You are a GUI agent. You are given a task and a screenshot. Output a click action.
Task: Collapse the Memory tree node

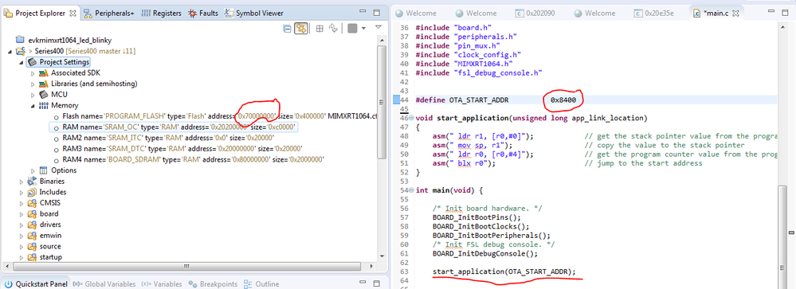[x=33, y=105]
